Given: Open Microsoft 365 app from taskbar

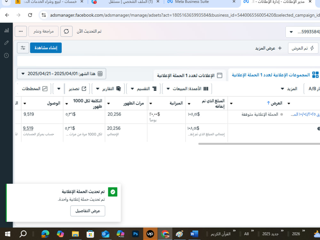Looking at the screenshot, I should coord(120,234).
